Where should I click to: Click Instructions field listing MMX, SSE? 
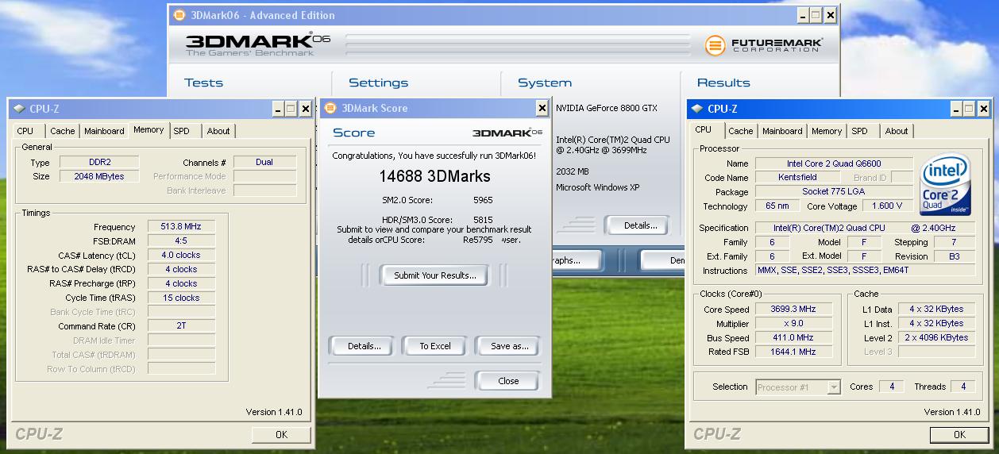click(866, 271)
